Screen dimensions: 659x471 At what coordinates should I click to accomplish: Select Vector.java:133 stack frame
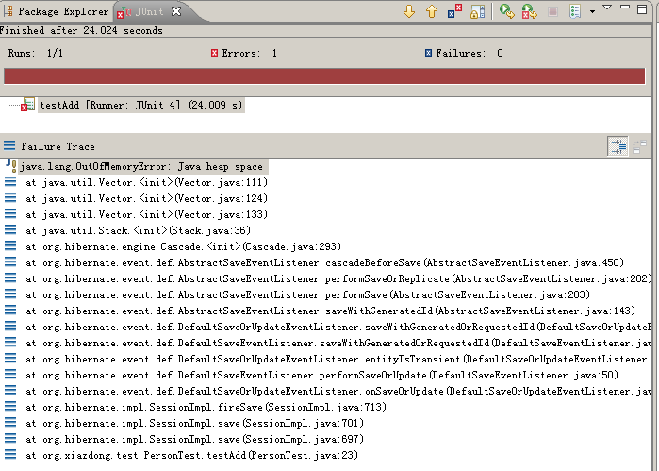tap(147, 214)
